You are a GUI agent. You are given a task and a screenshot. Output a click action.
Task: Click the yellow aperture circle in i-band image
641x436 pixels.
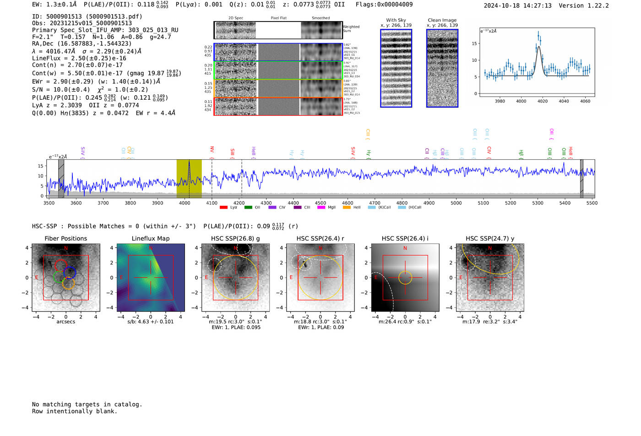click(405, 278)
